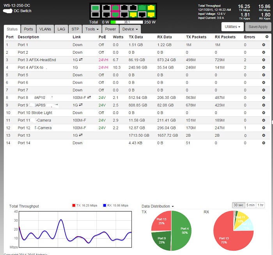The height and width of the screenshot is (255, 273).
Task: Open the Device dropdown menu
Action: (130, 29)
